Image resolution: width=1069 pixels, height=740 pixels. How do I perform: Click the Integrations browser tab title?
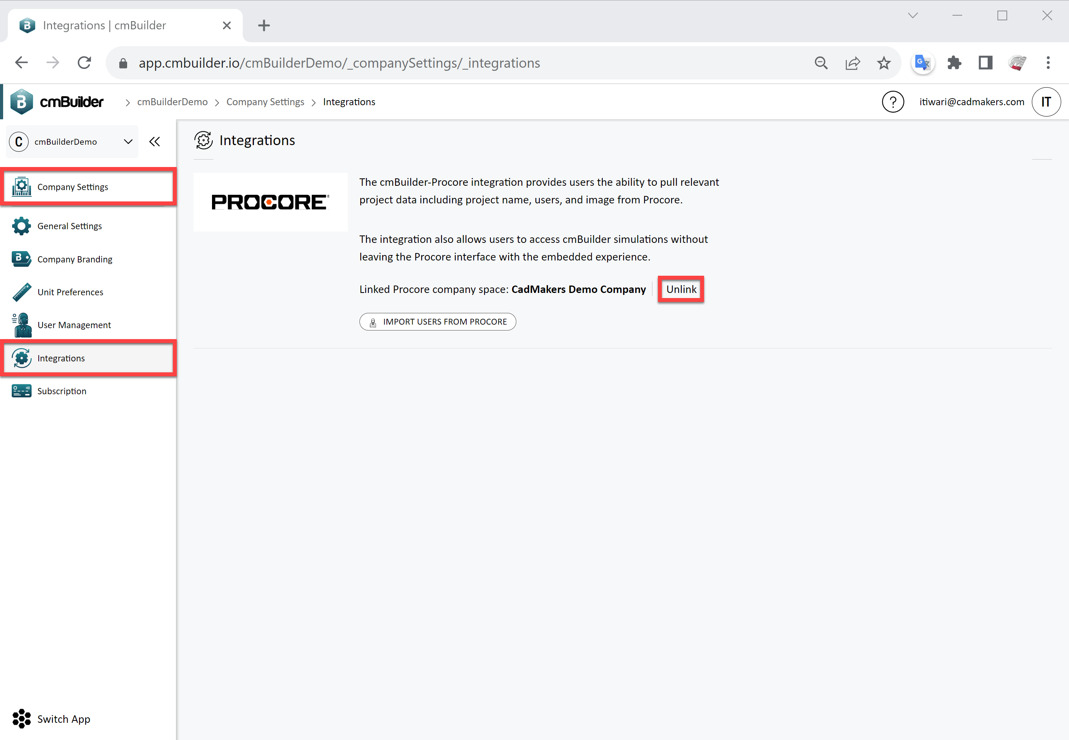pyautogui.click(x=104, y=25)
